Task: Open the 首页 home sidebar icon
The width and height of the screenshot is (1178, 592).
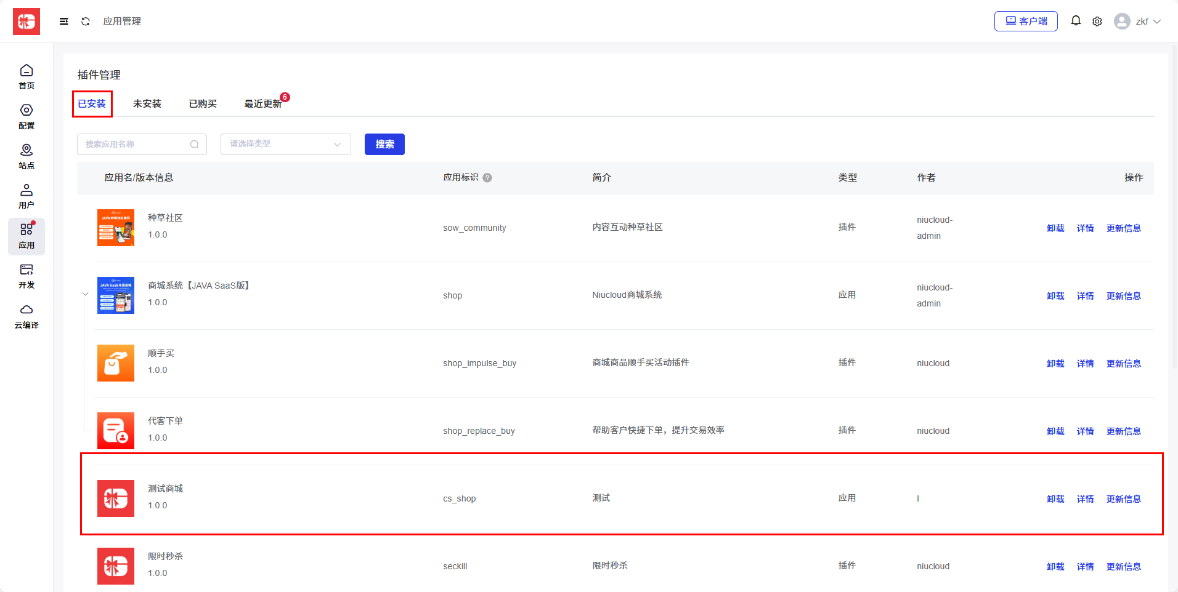Action: (x=26, y=77)
